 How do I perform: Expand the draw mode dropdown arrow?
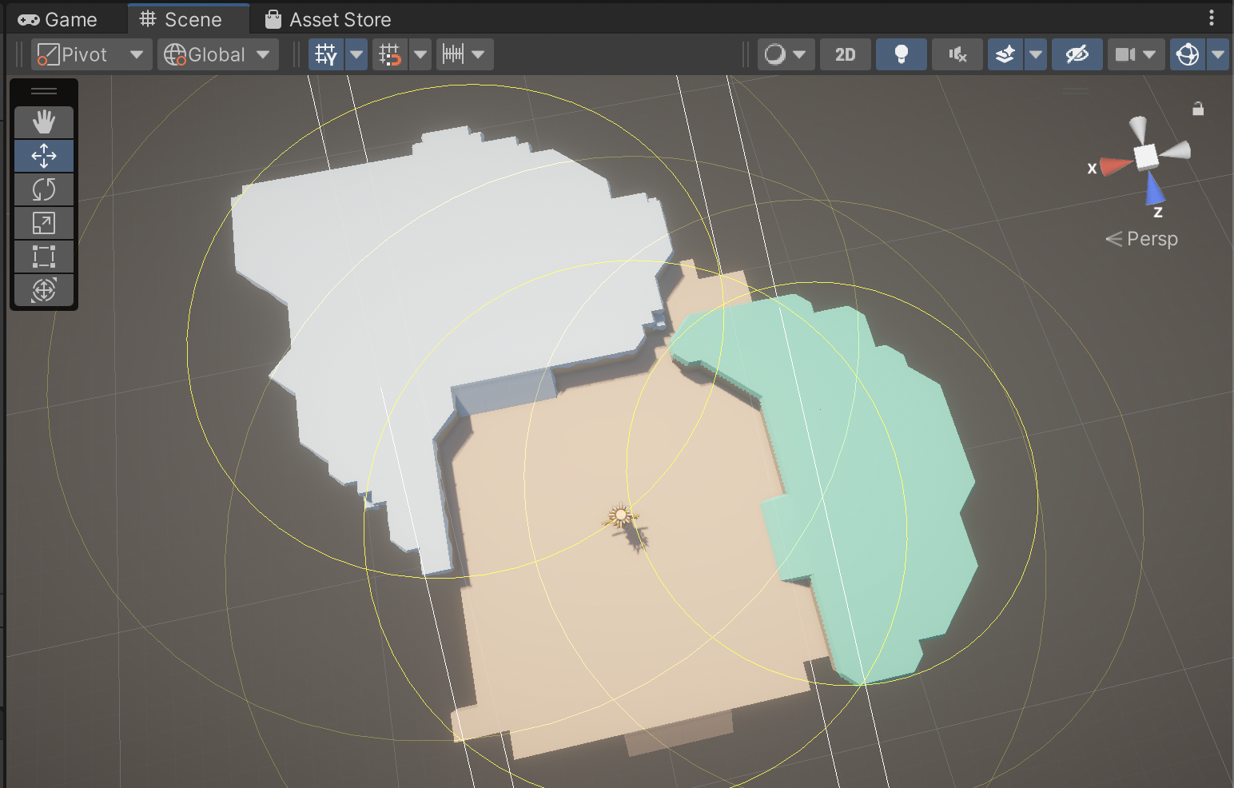(800, 54)
